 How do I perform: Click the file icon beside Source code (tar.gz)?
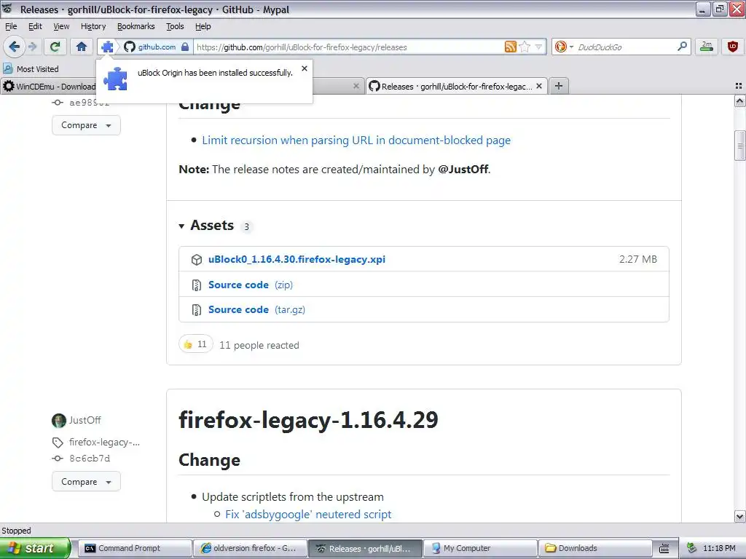pyautogui.click(x=197, y=310)
